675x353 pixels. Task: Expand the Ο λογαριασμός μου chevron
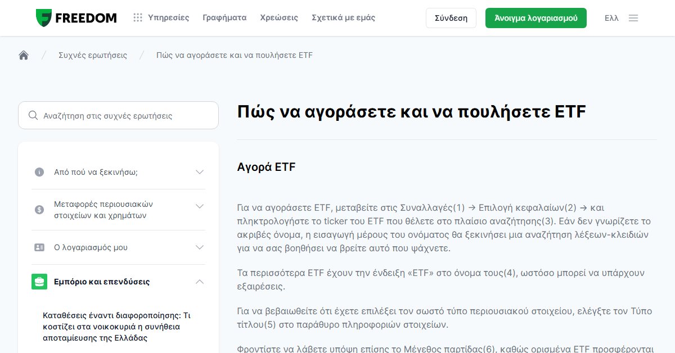[200, 247]
